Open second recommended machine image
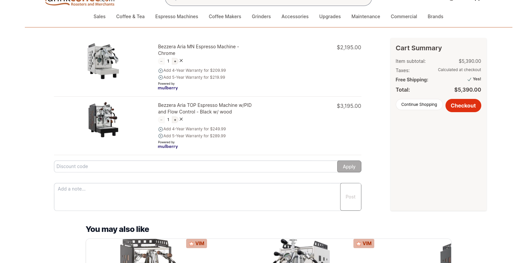The height and width of the screenshot is (263, 523). (301, 251)
